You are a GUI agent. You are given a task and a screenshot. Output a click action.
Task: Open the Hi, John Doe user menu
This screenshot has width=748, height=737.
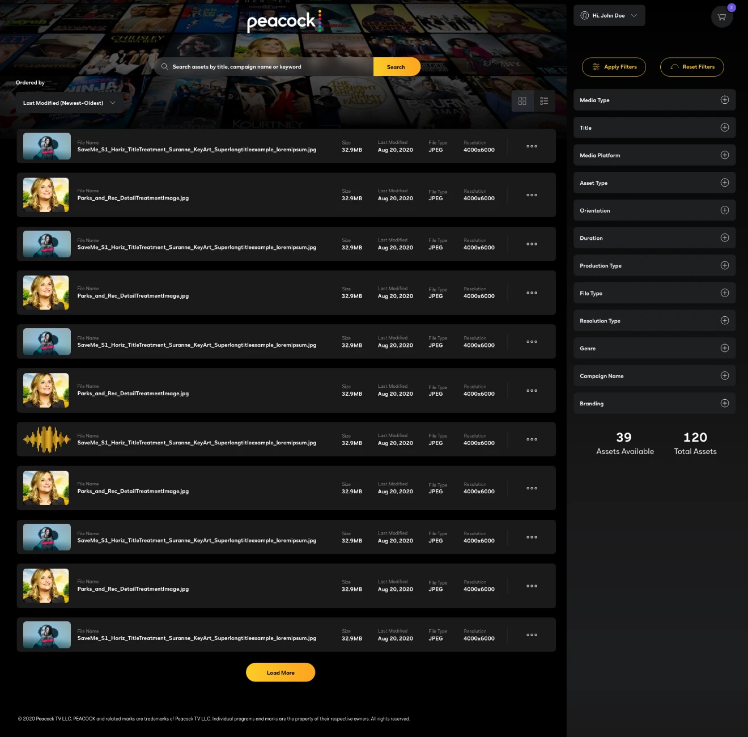pyautogui.click(x=609, y=16)
